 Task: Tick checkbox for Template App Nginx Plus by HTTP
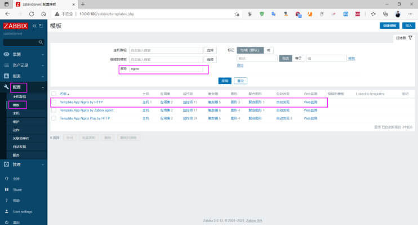click(x=54, y=118)
